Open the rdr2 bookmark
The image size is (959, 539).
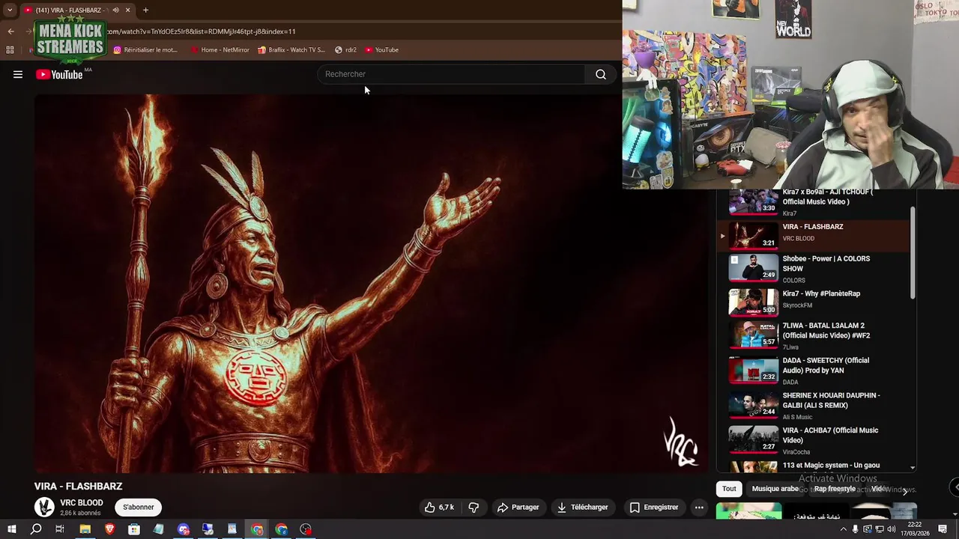tap(345, 50)
